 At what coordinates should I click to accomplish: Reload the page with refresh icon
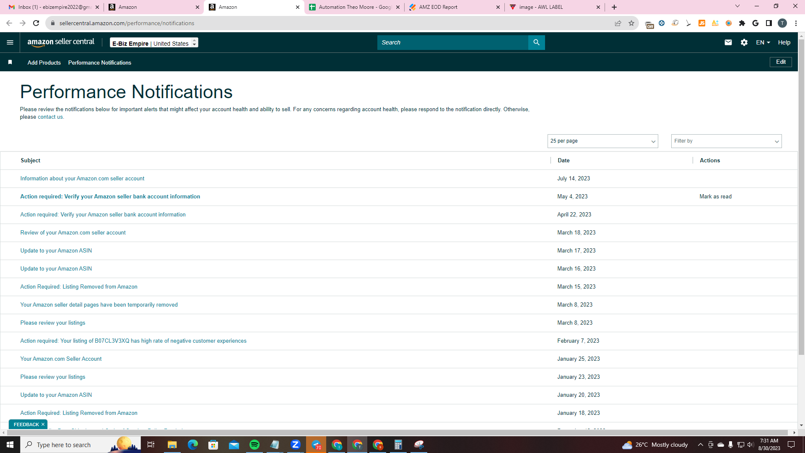tap(36, 23)
